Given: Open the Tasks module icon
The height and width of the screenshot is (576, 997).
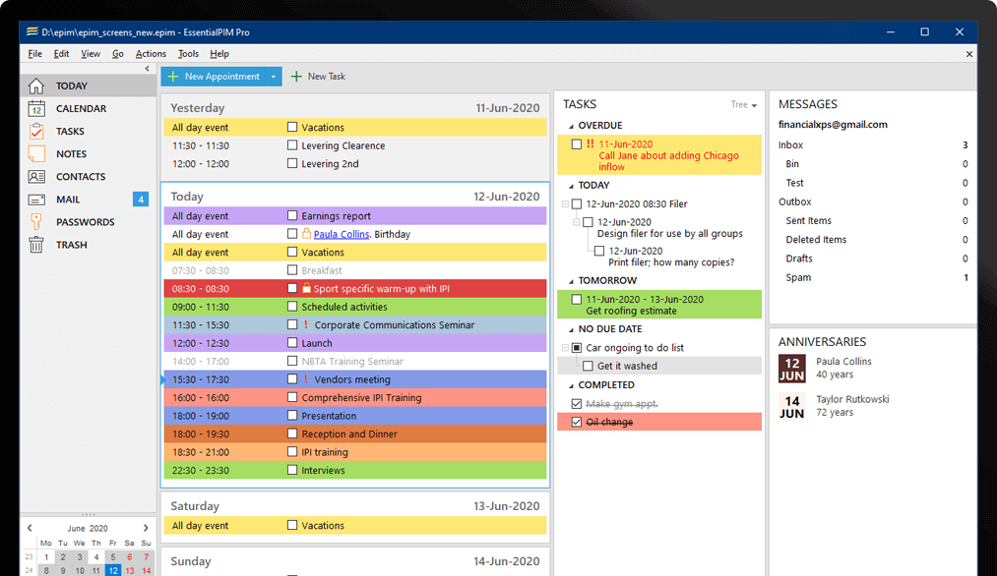Looking at the screenshot, I should pos(36,131).
